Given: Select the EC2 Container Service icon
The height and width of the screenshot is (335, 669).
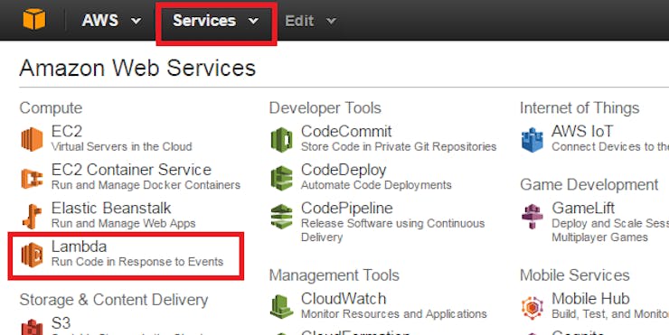Looking at the screenshot, I should pyautogui.click(x=32, y=178).
